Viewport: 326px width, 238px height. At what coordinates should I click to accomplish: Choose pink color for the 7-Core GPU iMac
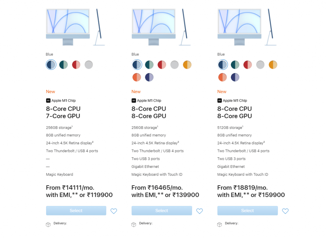[76, 65]
